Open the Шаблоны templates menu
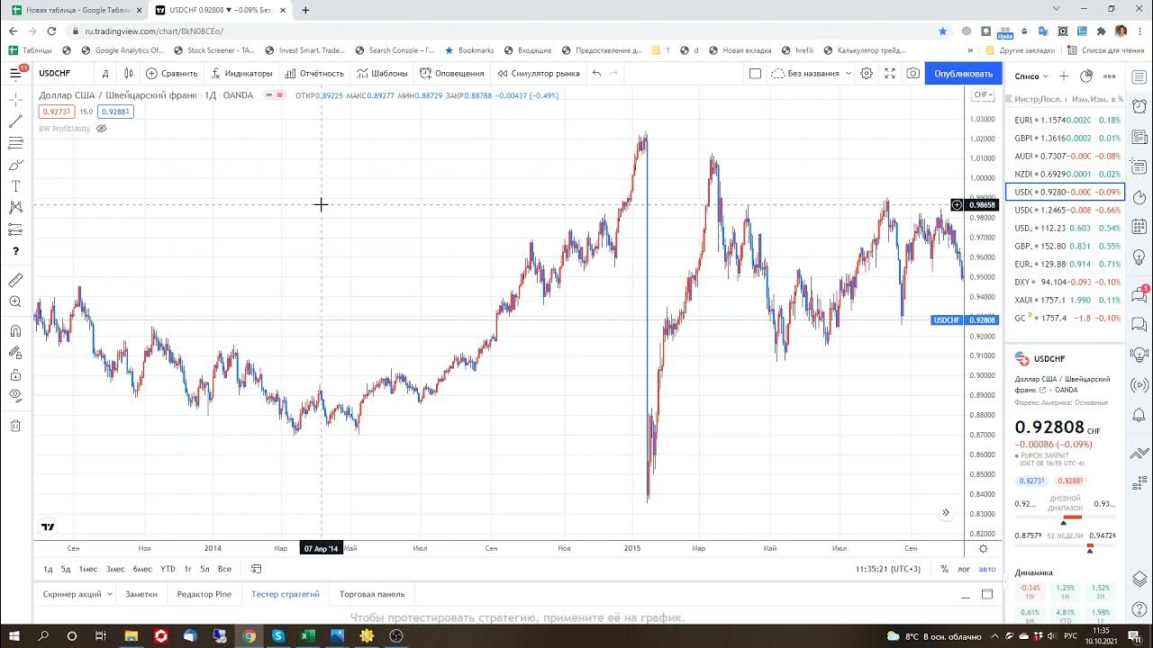This screenshot has height=648, width=1153. 382,73
